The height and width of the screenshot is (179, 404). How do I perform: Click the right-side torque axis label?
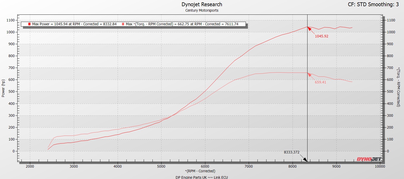(399, 87)
